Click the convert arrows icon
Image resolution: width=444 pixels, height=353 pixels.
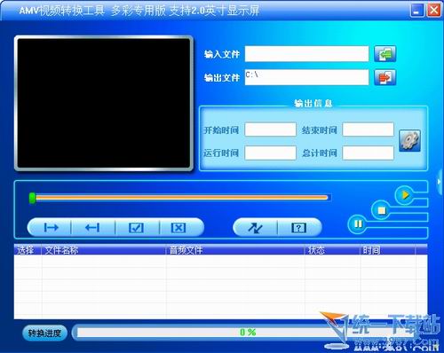(x=255, y=228)
